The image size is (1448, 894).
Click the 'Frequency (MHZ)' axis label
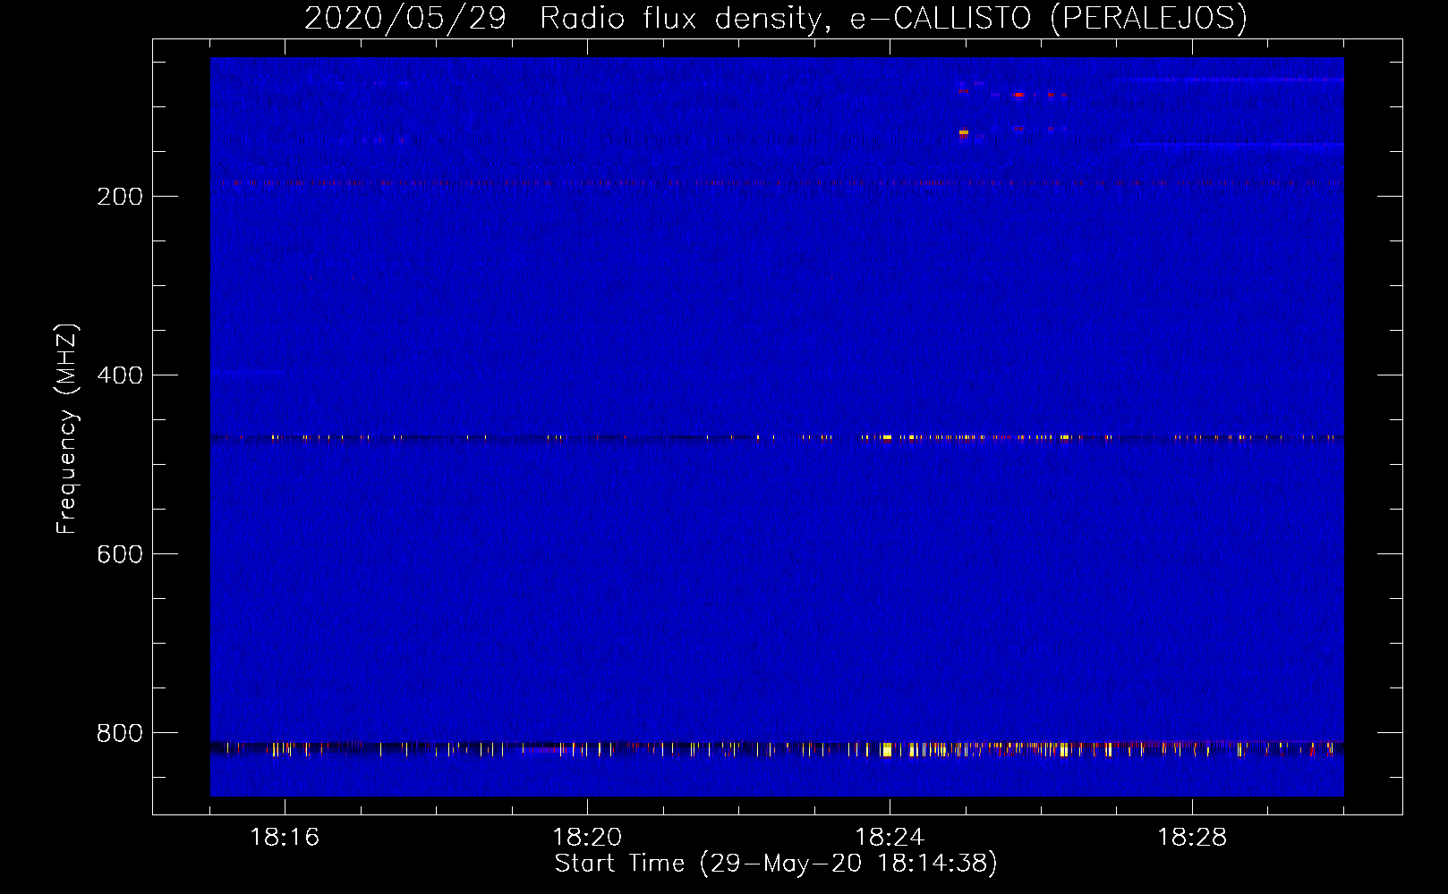point(67,429)
